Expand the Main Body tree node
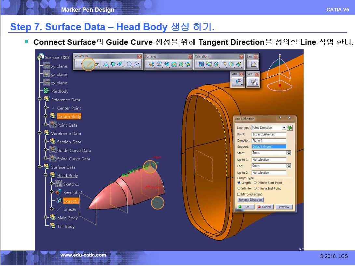This screenshot has width=355, height=266. (x=46, y=218)
